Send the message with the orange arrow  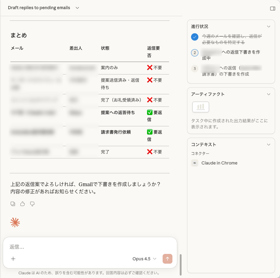pyautogui.click(x=167, y=258)
